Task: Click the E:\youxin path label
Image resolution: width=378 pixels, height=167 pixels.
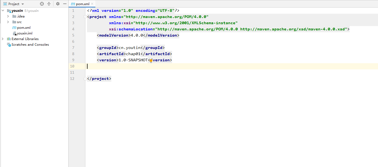Action: [x=31, y=11]
